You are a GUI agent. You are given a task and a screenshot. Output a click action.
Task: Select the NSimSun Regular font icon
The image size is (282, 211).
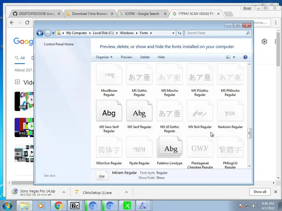pos(109,147)
